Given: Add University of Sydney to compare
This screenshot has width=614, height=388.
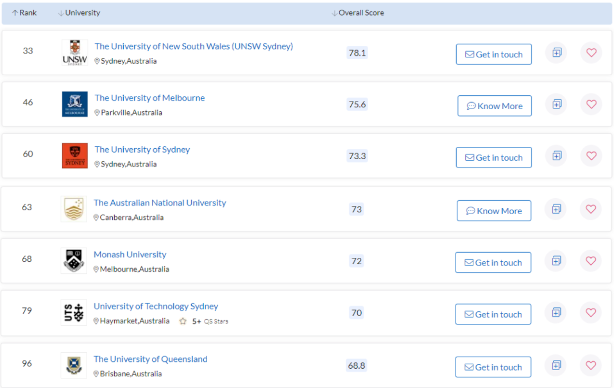Looking at the screenshot, I should click(x=556, y=156).
